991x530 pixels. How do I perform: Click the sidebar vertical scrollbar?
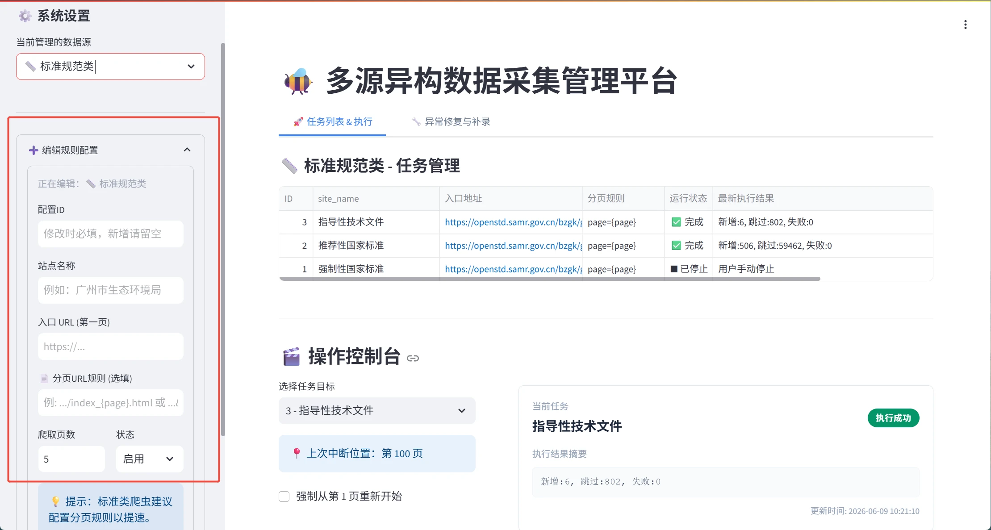pyautogui.click(x=222, y=239)
